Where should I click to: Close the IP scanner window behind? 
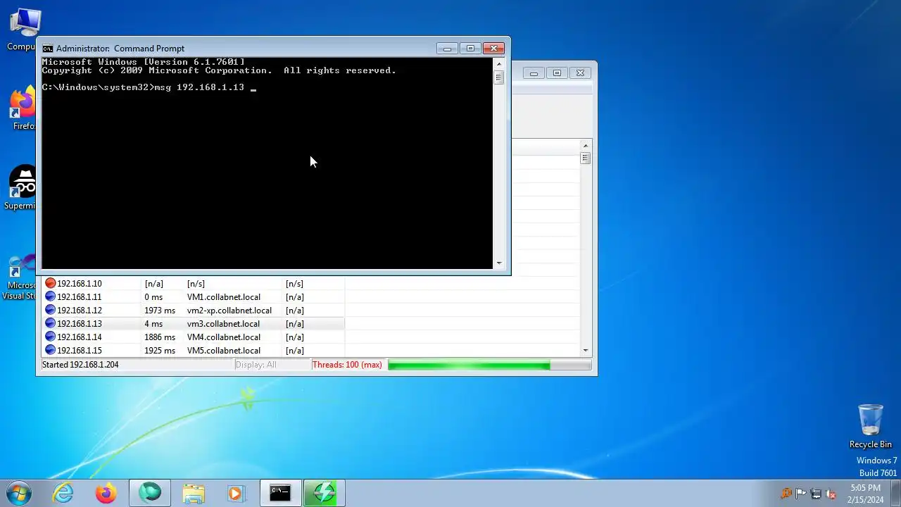(x=580, y=73)
